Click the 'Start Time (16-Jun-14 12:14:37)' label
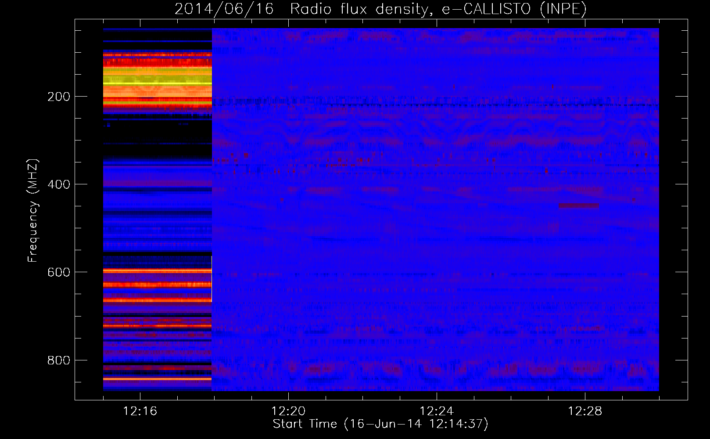 pos(380,424)
